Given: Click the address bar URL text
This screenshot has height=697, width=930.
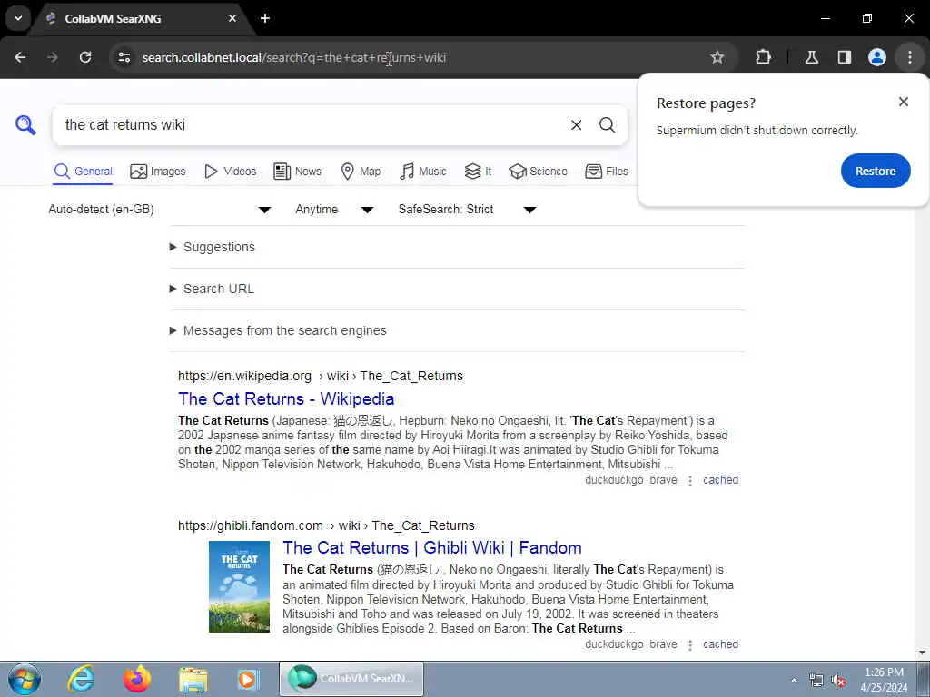Looking at the screenshot, I should (x=294, y=57).
